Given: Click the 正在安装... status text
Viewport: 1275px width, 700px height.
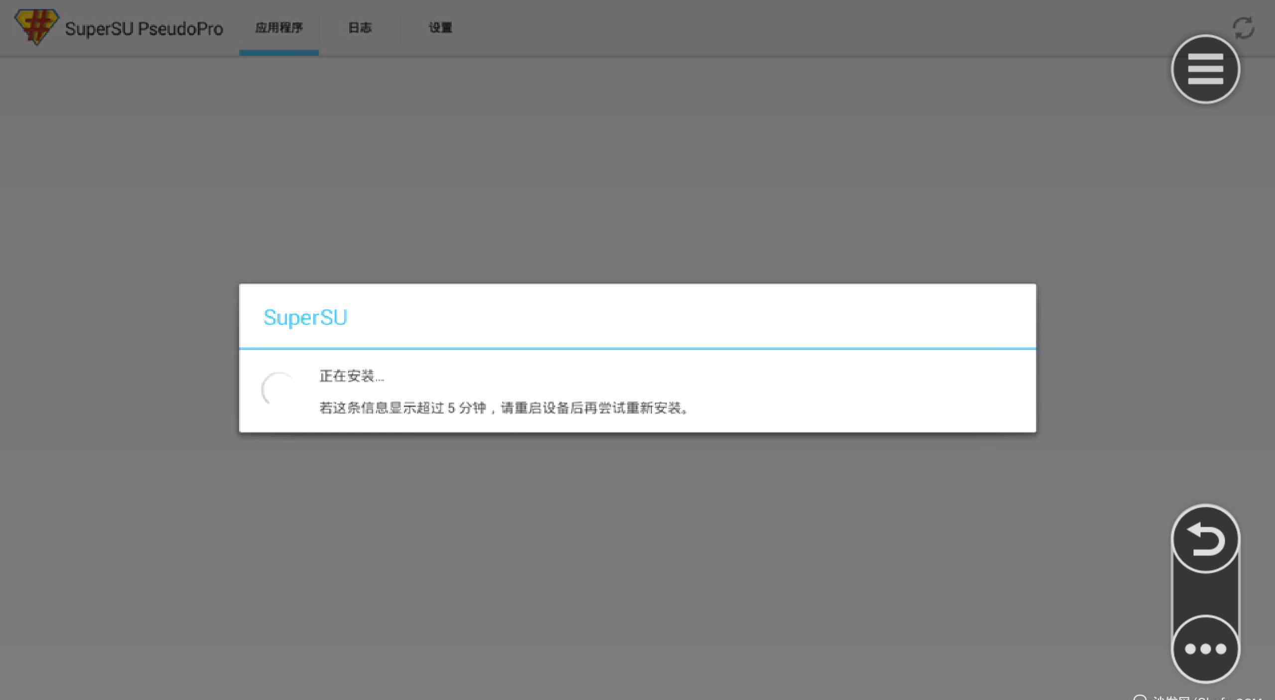Looking at the screenshot, I should click(x=352, y=376).
